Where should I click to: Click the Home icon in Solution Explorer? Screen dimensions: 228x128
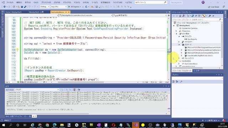tap(180, 16)
